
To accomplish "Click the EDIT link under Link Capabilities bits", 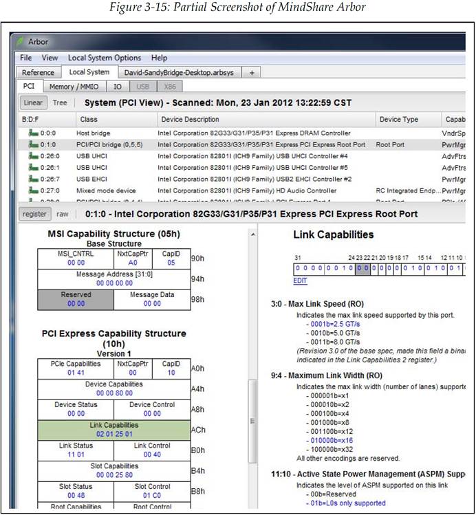I will tap(300, 281).
